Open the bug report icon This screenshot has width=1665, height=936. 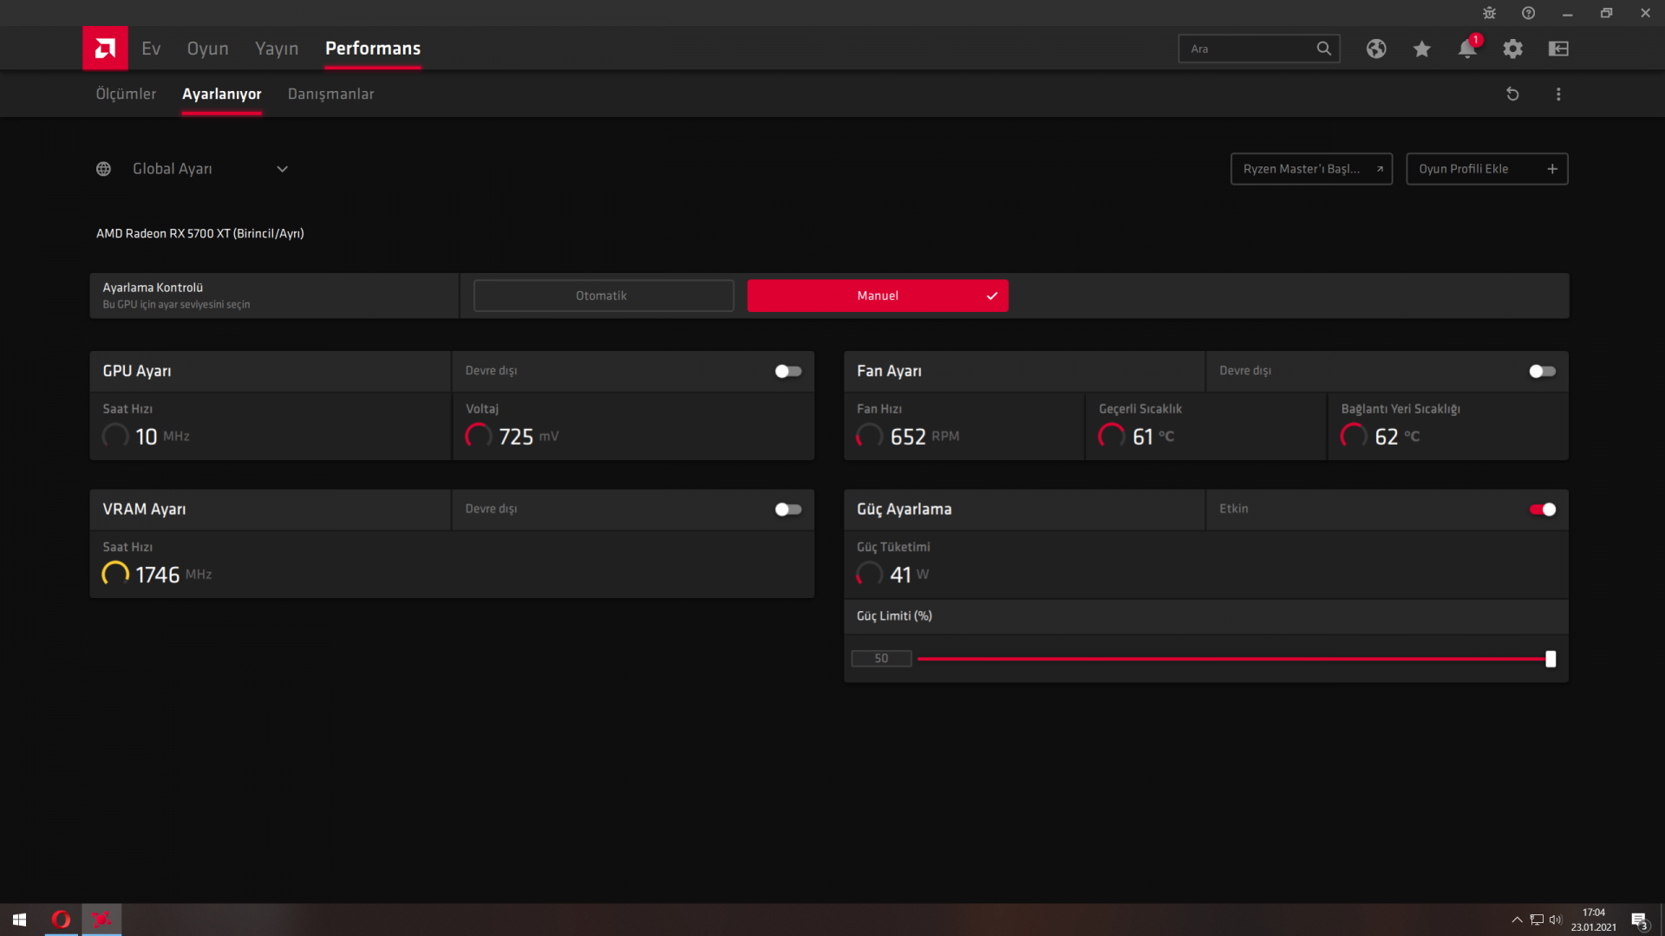pyautogui.click(x=1489, y=13)
